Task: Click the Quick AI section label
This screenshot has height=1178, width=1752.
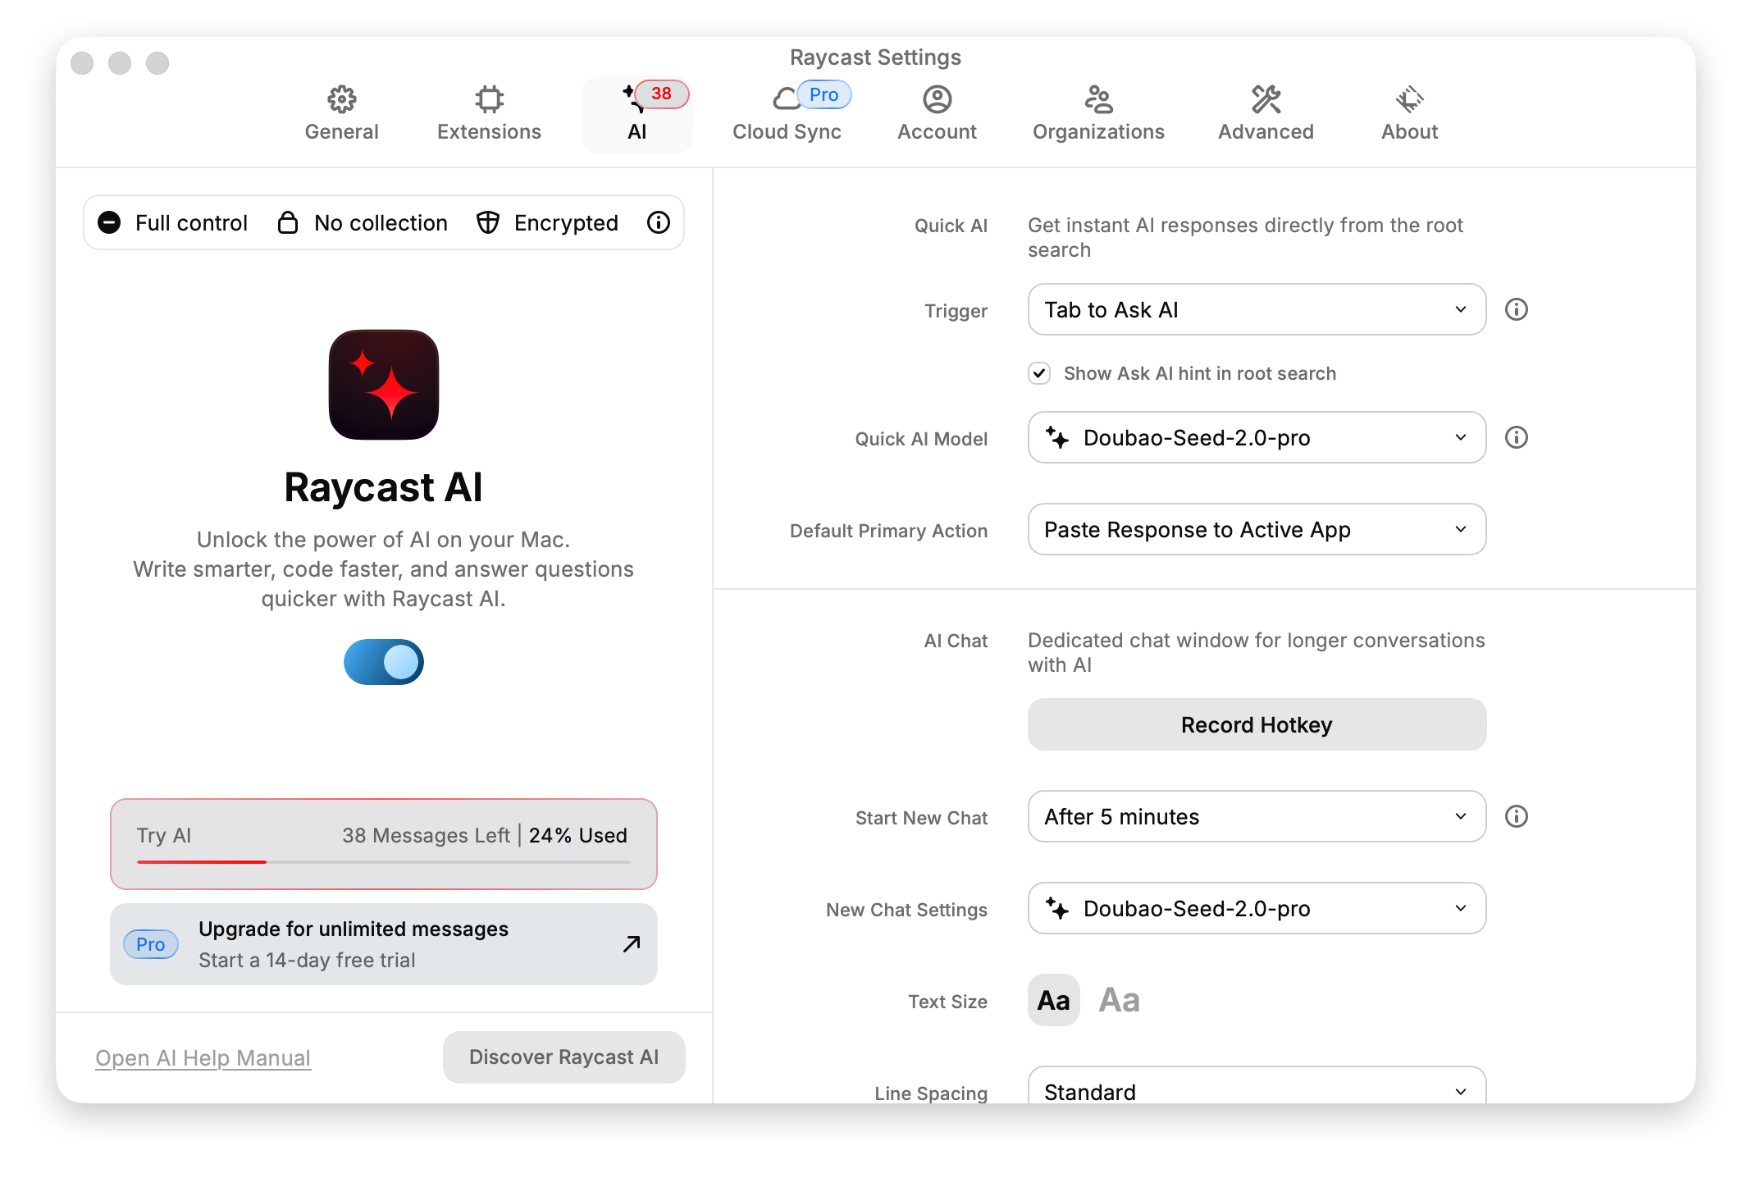Action: (951, 226)
